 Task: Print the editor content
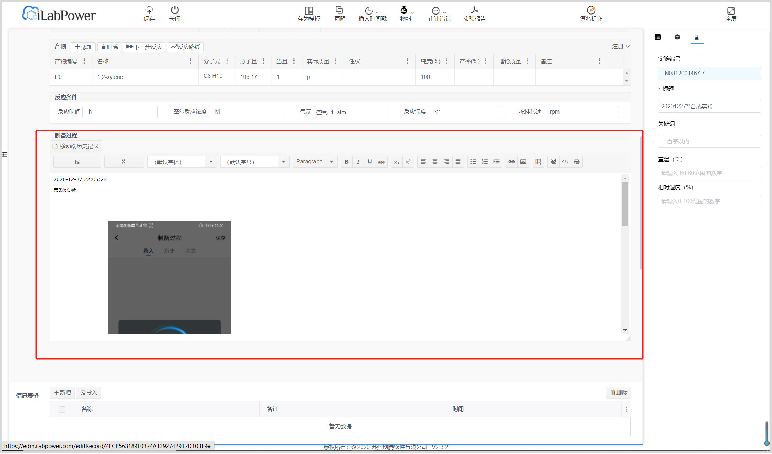tap(577, 162)
